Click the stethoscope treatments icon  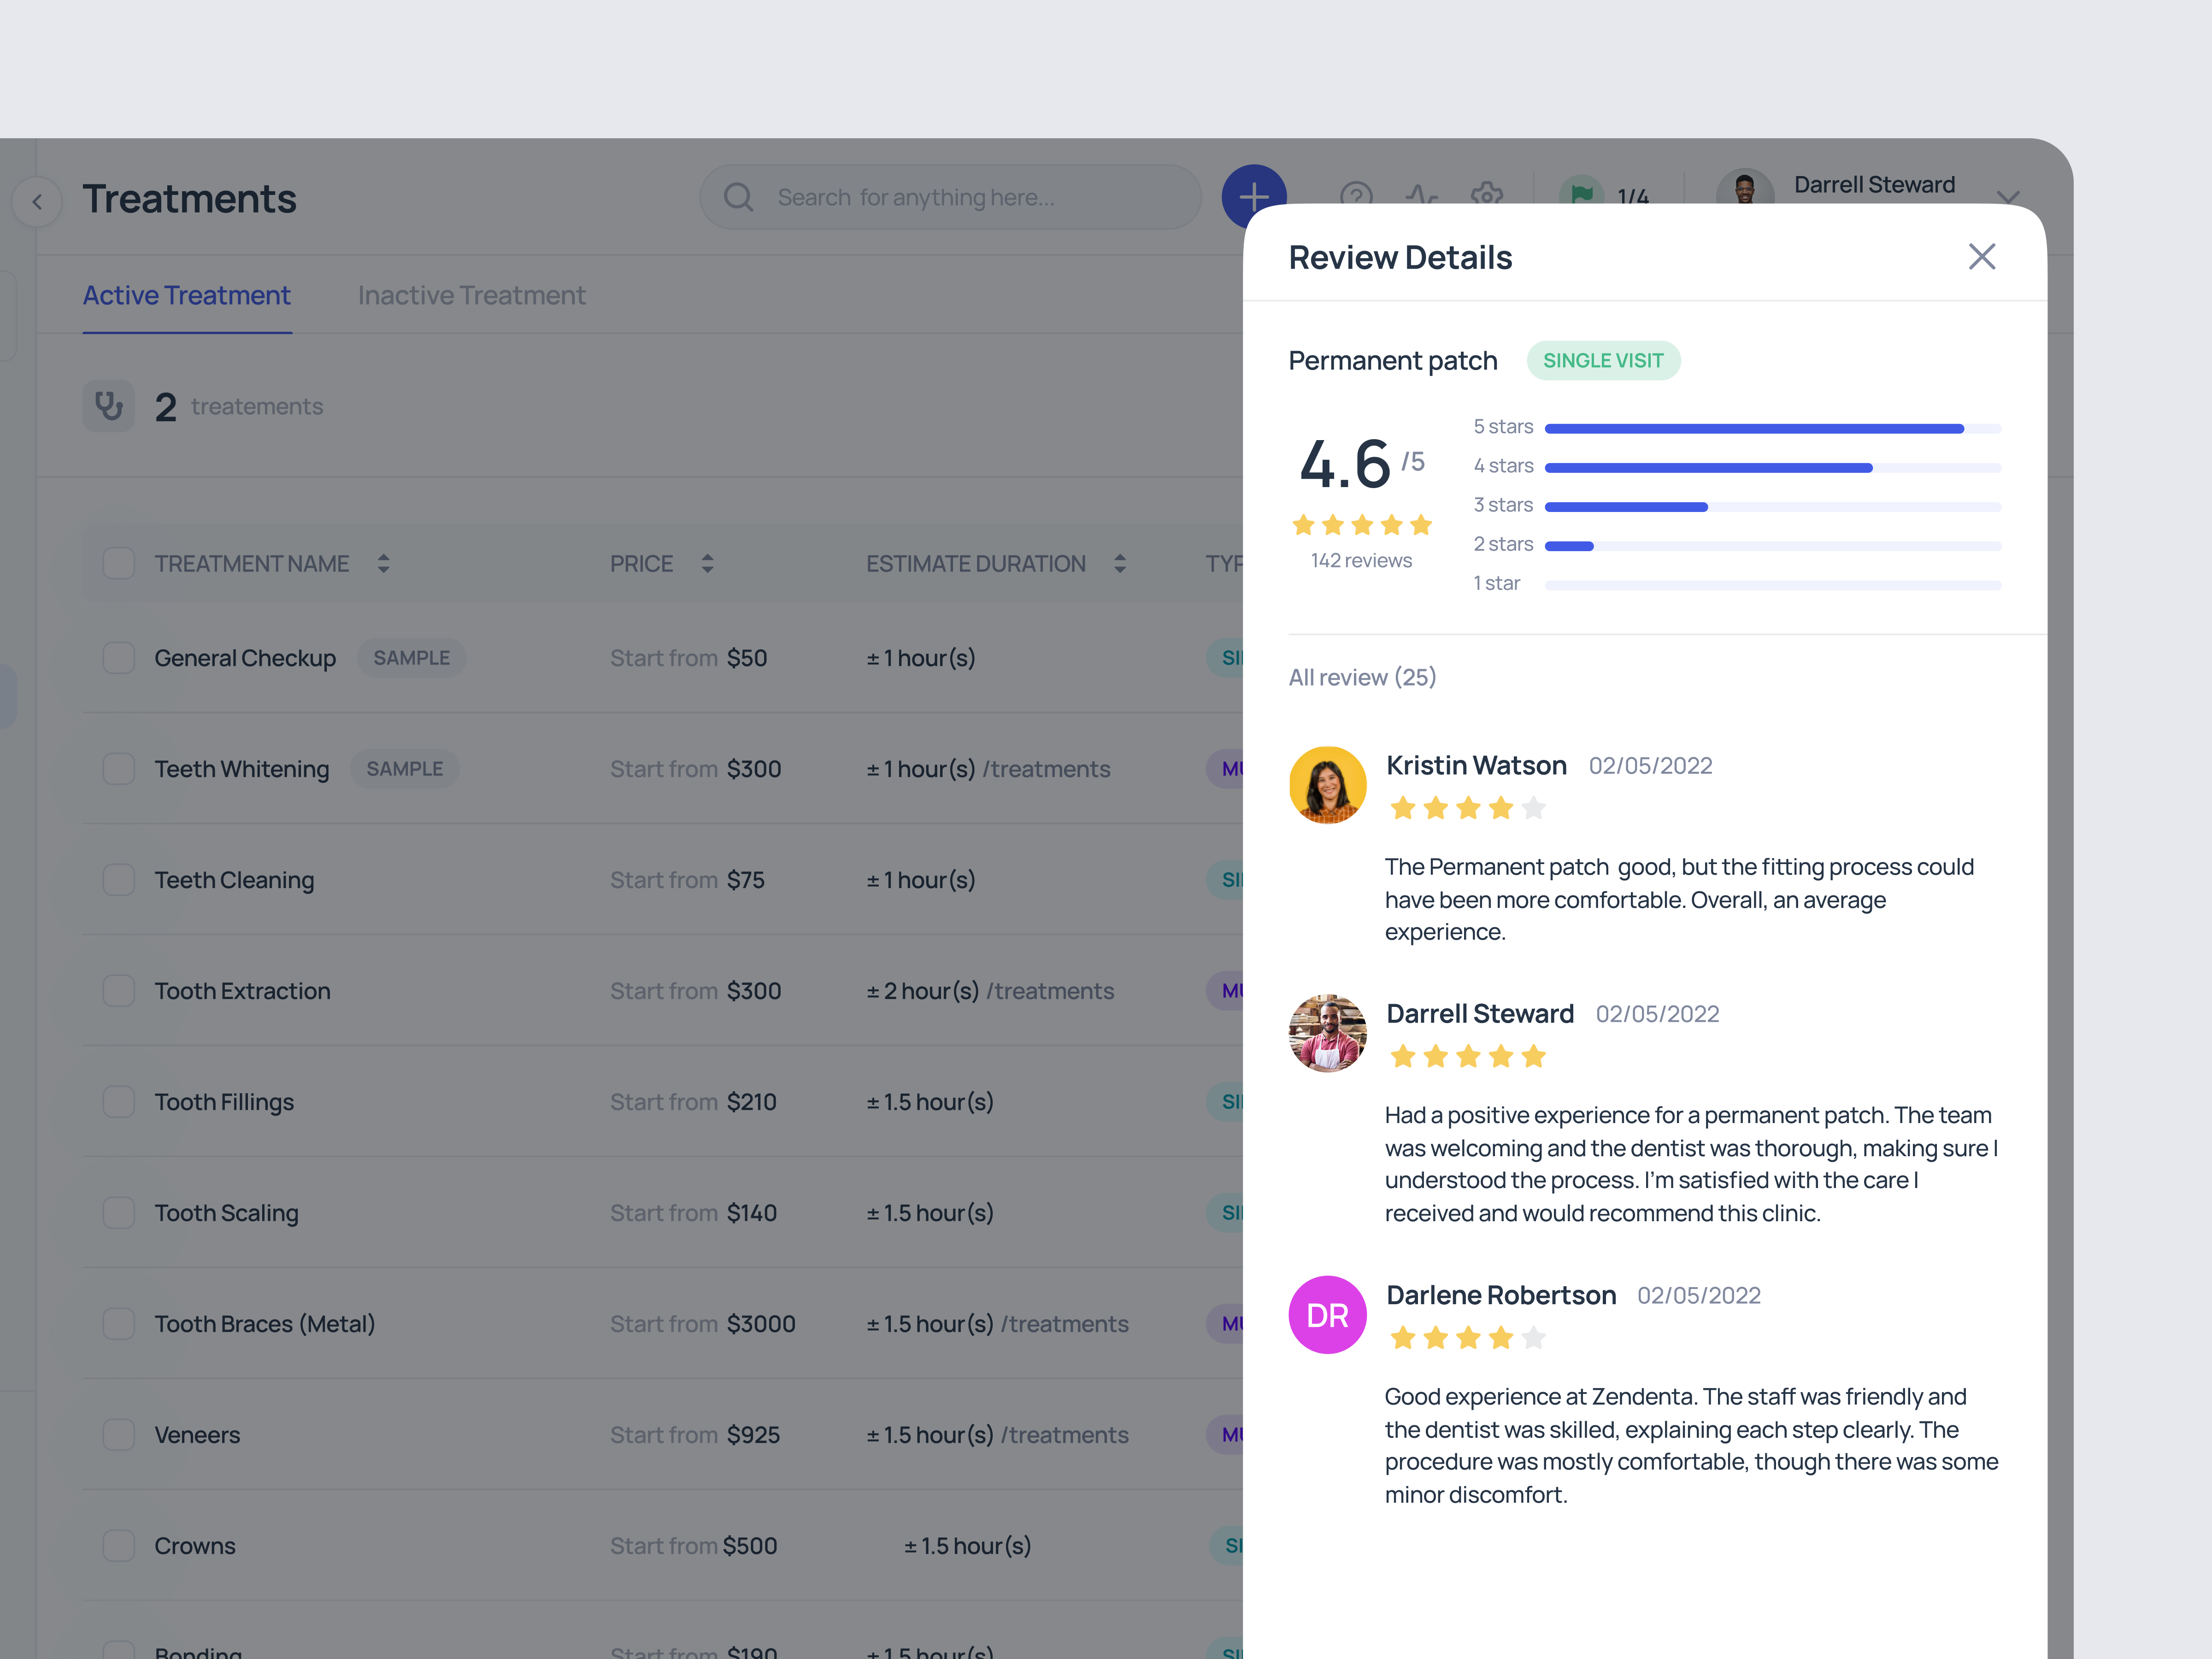coord(108,406)
